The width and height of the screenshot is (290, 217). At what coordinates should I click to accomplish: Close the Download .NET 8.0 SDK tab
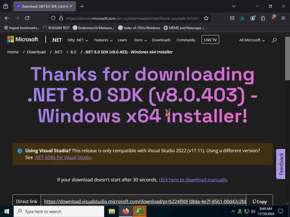pyautogui.click(x=71, y=6)
